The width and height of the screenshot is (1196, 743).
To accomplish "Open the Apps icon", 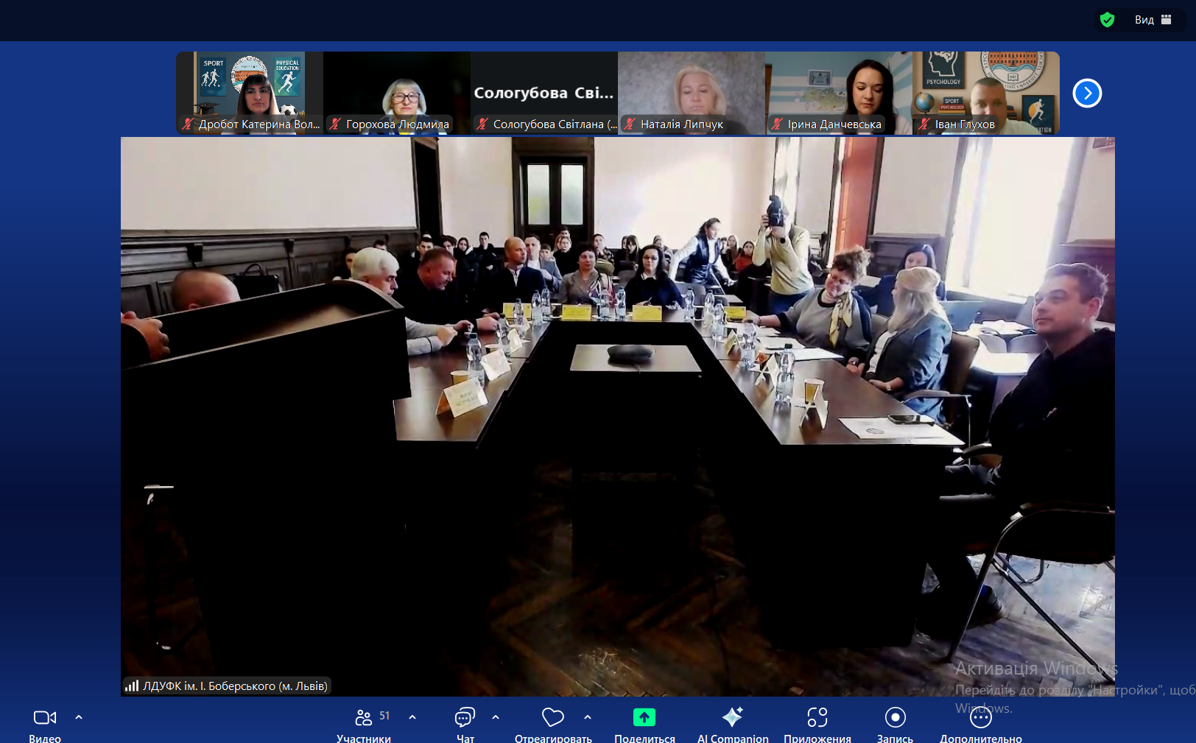I will 817,717.
